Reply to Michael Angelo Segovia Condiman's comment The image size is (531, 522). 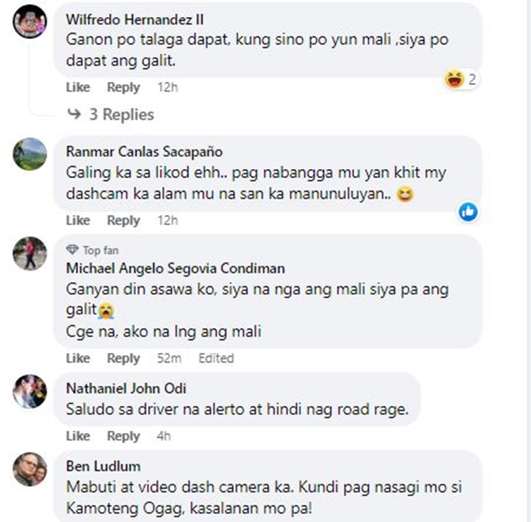(x=123, y=359)
